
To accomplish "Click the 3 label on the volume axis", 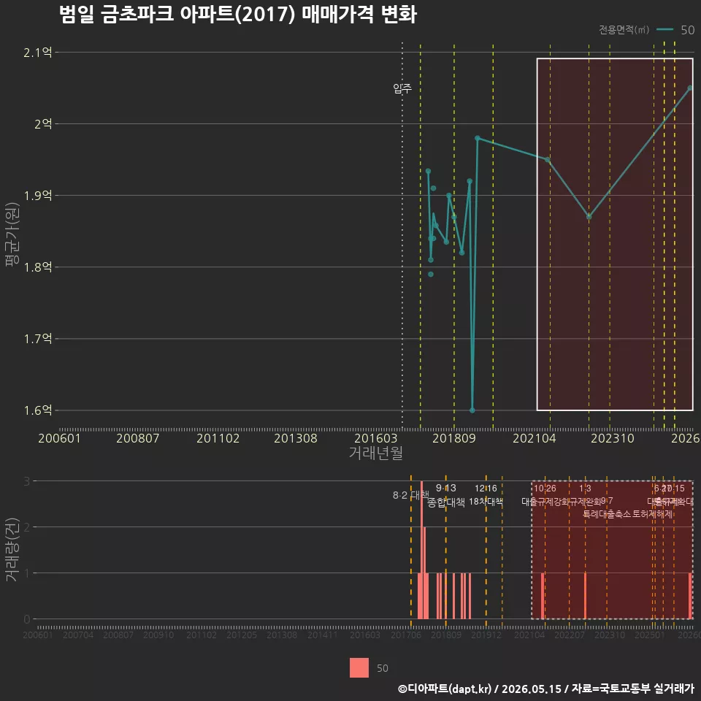I will pos(27,481).
